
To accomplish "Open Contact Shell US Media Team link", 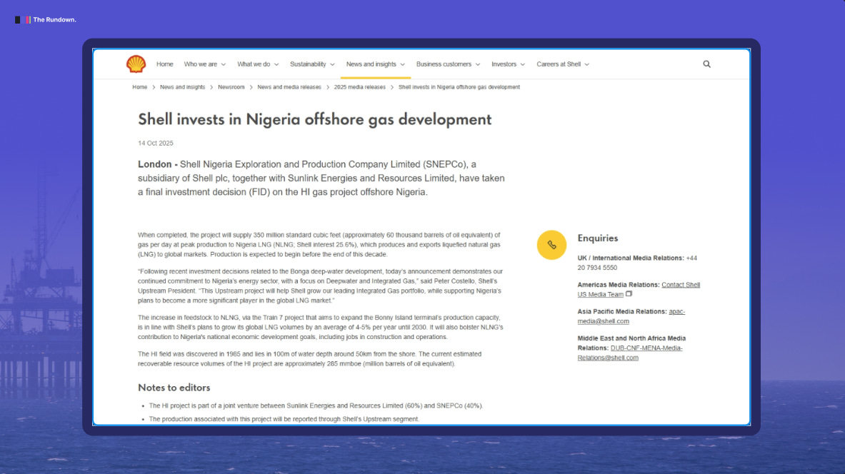I will (x=639, y=289).
